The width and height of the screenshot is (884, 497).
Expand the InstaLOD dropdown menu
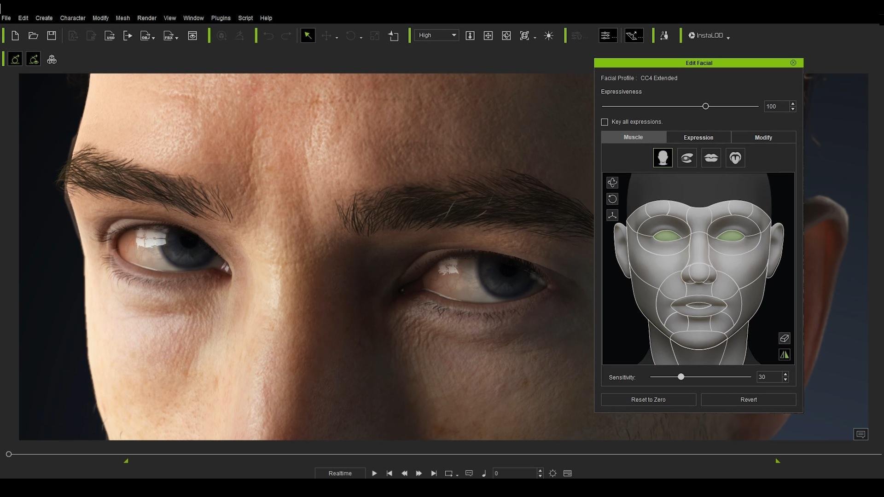pyautogui.click(x=728, y=38)
